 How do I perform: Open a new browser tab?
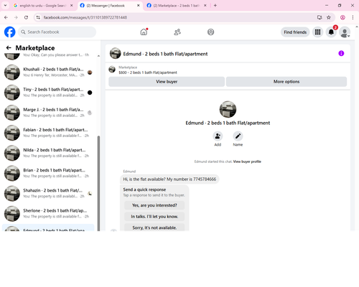pos(215,6)
